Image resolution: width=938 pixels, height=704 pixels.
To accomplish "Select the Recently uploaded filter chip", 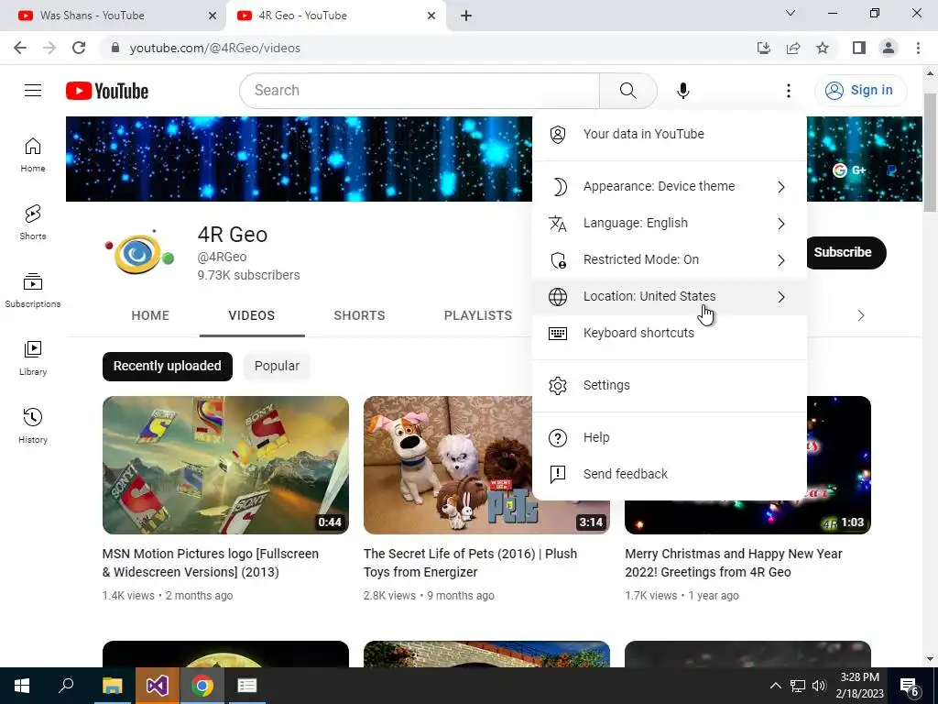I will click(168, 367).
